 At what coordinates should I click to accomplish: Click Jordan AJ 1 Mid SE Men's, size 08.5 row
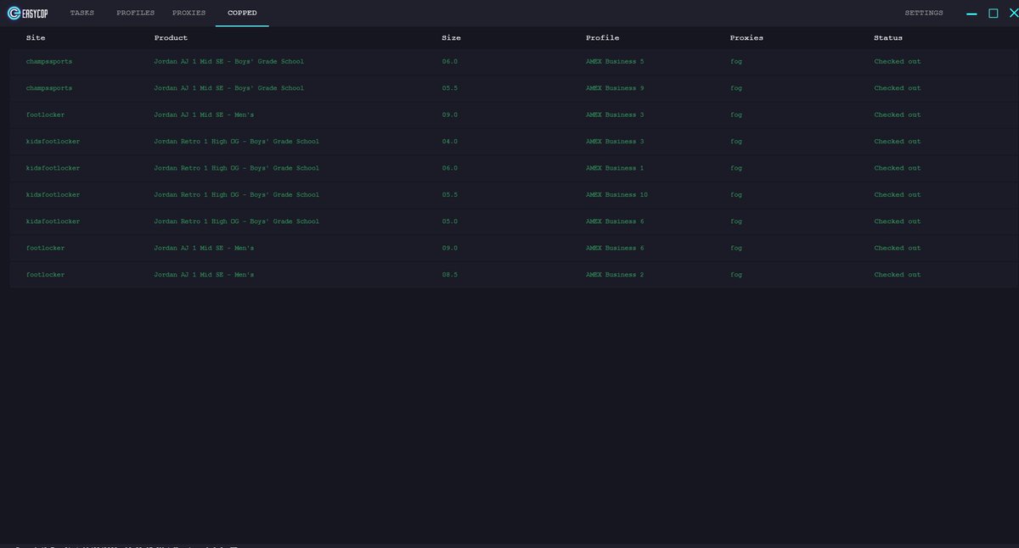click(204, 275)
